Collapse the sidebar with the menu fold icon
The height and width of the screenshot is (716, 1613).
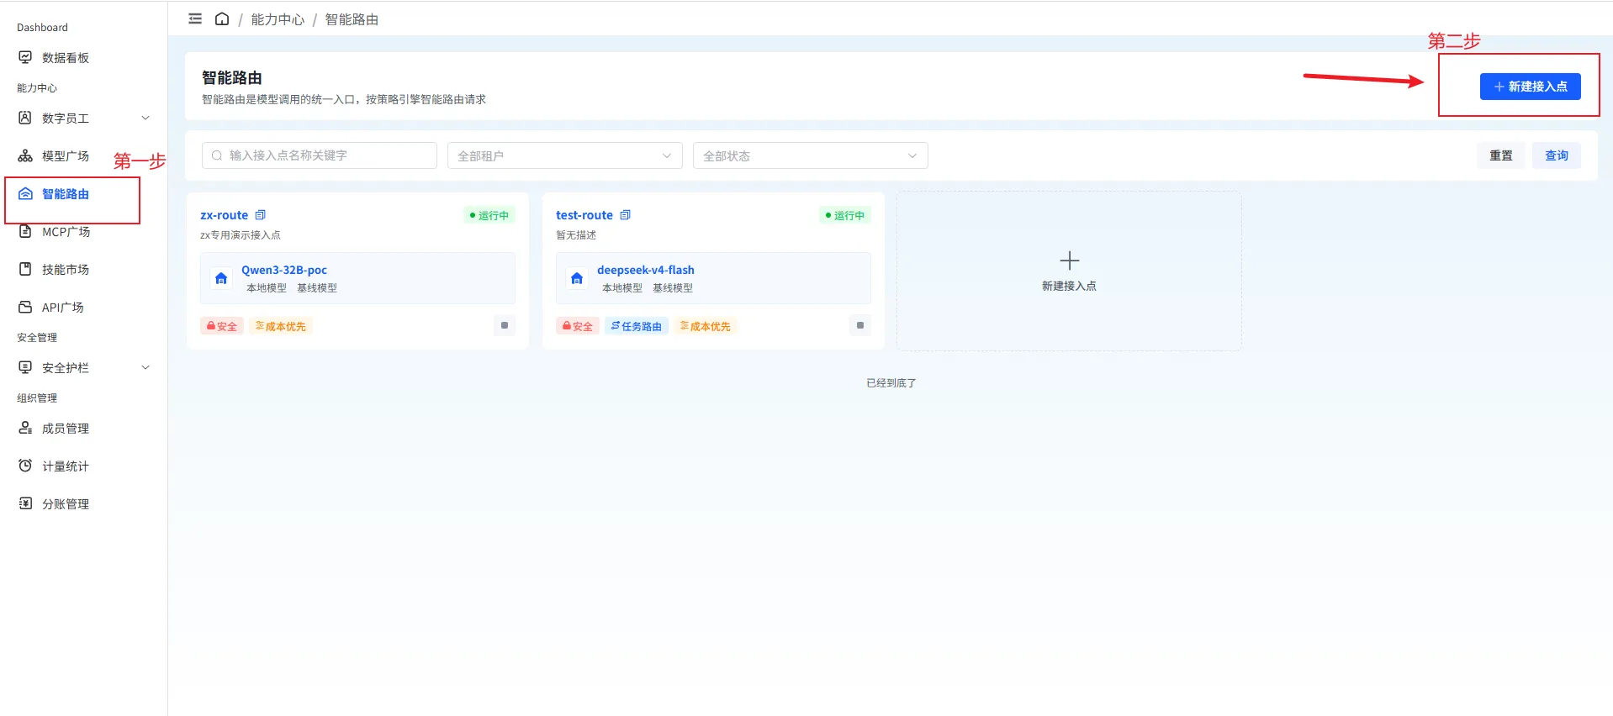pyautogui.click(x=195, y=18)
